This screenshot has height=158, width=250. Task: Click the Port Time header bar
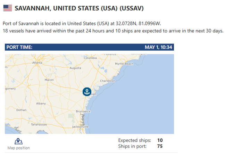click(x=89, y=47)
